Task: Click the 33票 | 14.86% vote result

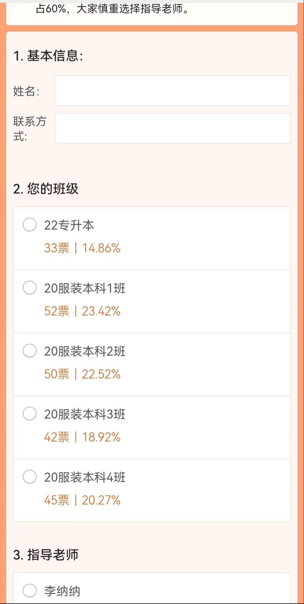Action: [82, 248]
